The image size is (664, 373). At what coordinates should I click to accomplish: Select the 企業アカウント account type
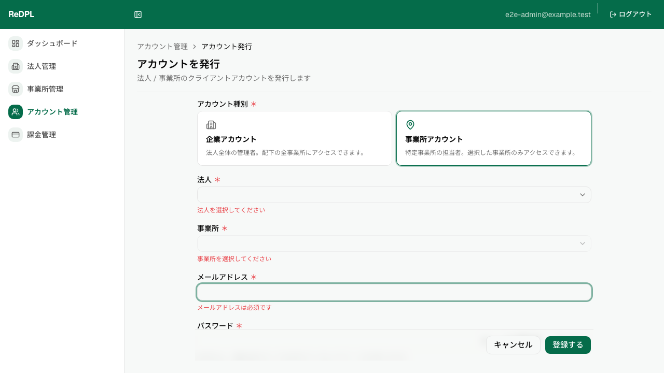click(x=295, y=138)
